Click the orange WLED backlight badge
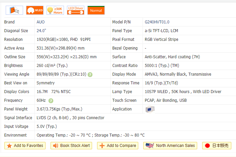The image size is (236, 157). [x=35, y=10]
